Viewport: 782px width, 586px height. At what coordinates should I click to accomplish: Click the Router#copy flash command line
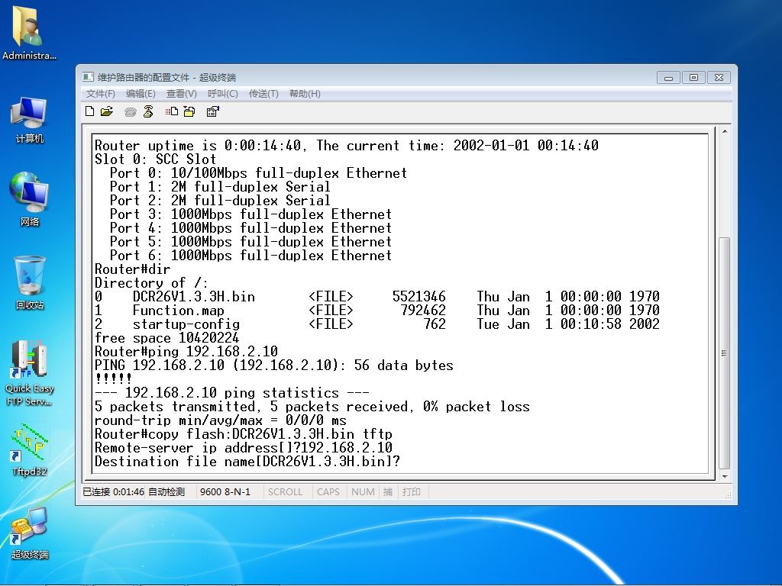tap(244, 434)
